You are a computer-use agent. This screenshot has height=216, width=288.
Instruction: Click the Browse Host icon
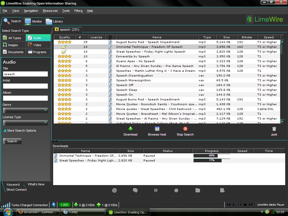coord(157,129)
